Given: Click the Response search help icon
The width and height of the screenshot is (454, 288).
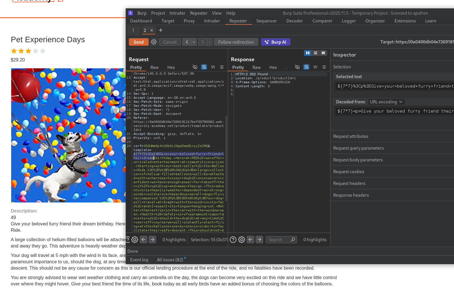Looking at the screenshot, I should (233, 239).
